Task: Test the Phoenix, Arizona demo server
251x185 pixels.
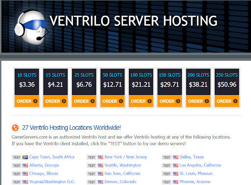Action: pos(167,182)
